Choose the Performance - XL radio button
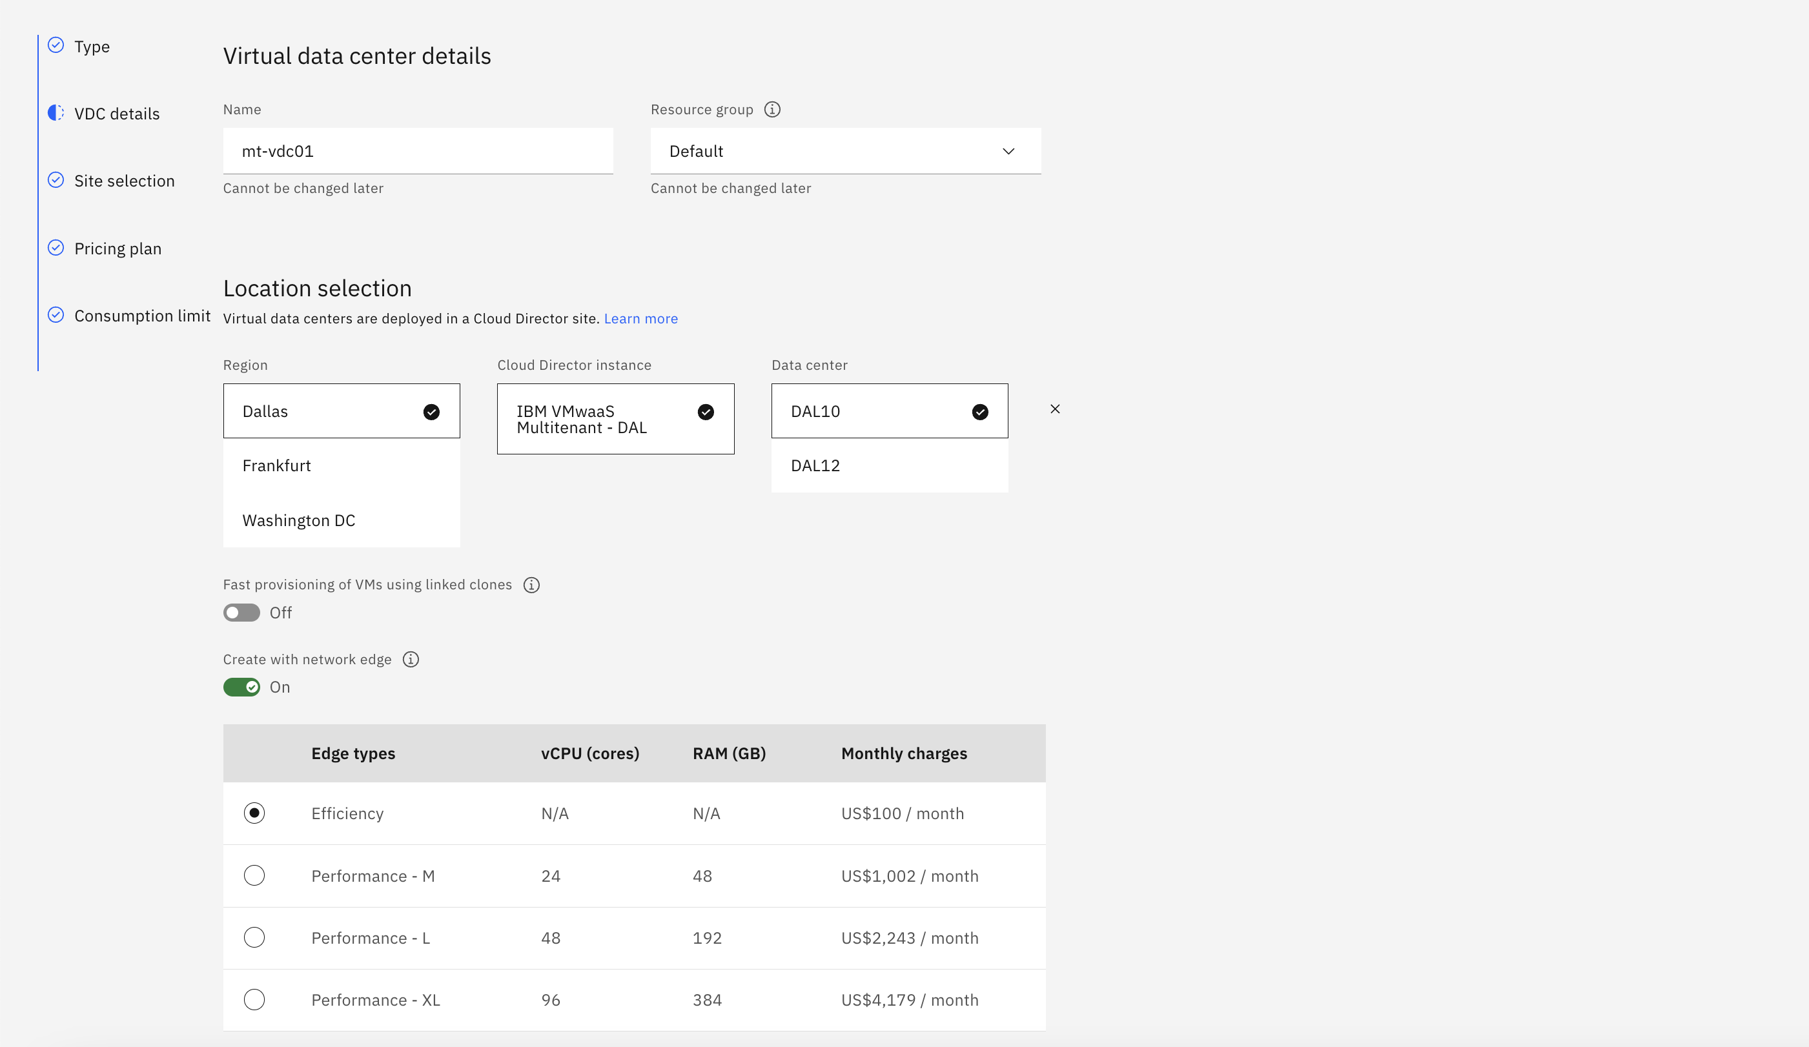This screenshot has height=1047, width=1809. (254, 1000)
